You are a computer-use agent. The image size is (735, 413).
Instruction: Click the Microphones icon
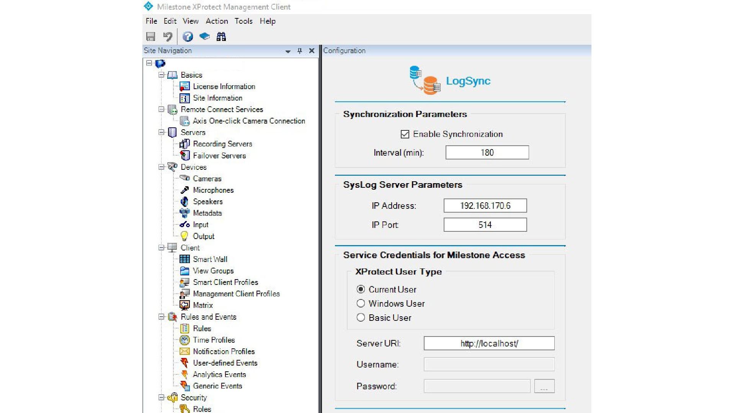[x=185, y=190]
